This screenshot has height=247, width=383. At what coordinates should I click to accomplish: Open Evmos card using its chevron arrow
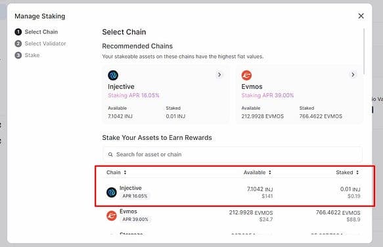(x=353, y=74)
